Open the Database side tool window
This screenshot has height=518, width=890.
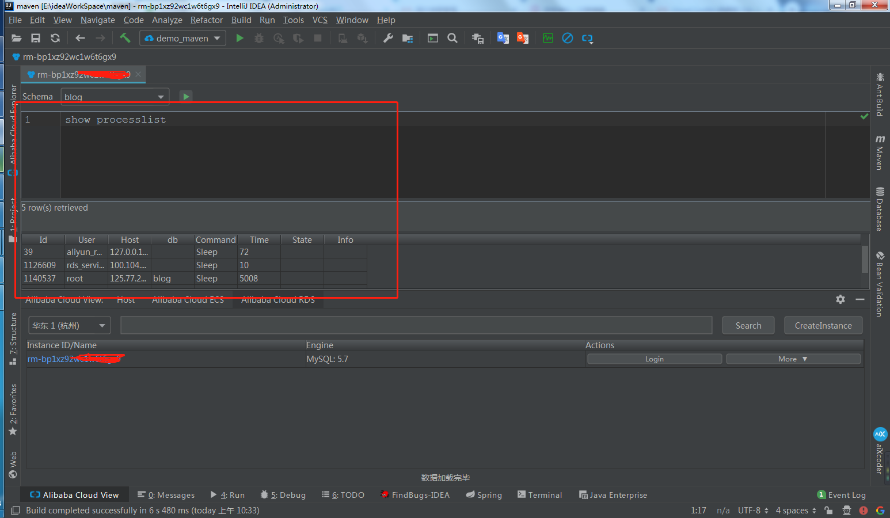(x=880, y=209)
